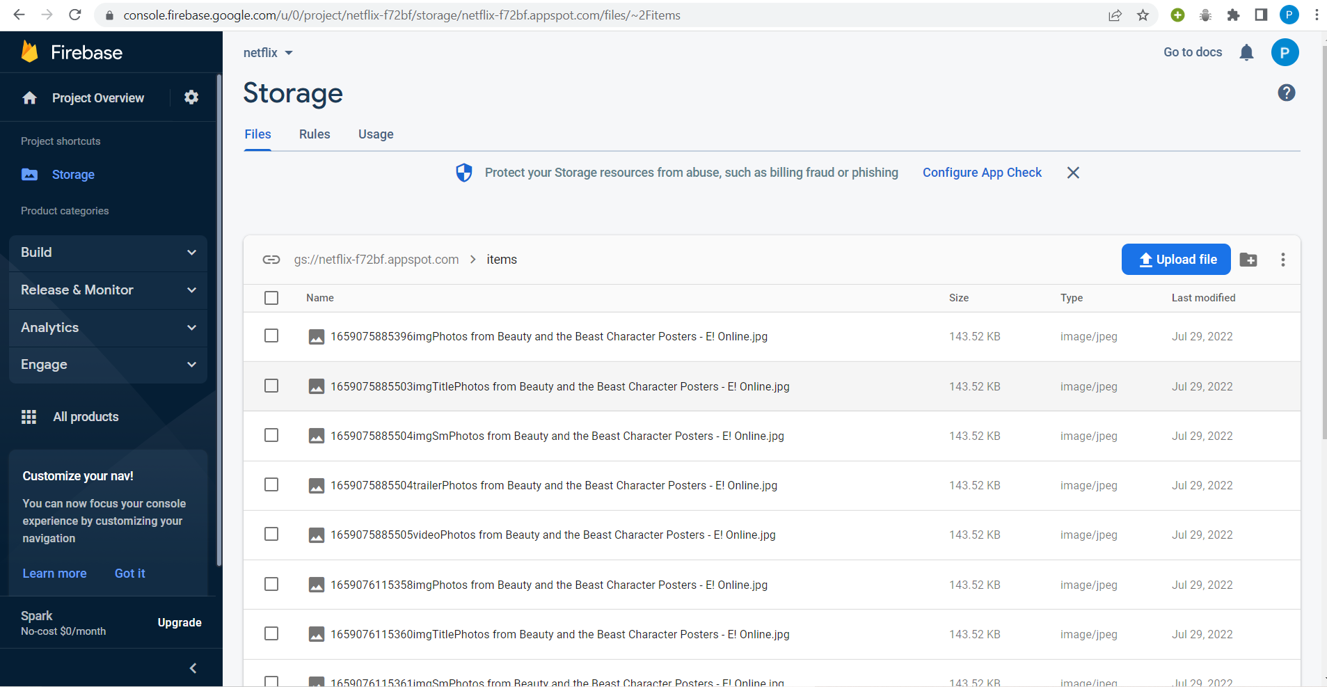Click the help question mark icon
The height and width of the screenshot is (687, 1327).
coord(1286,92)
